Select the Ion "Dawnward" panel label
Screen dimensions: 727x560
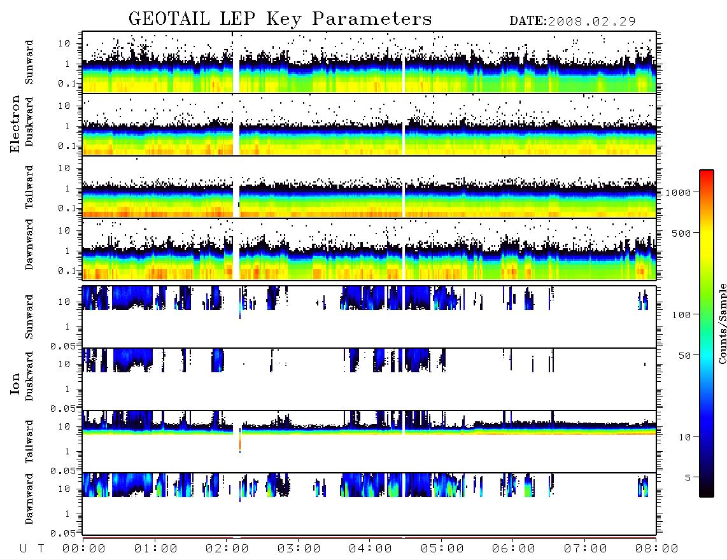point(29,499)
